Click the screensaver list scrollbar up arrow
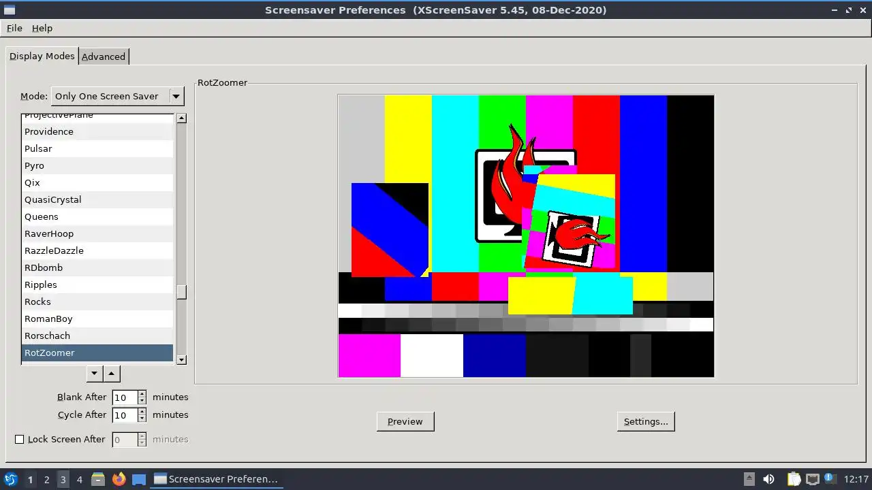Screen dimensions: 872x490 tap(181, 118)
